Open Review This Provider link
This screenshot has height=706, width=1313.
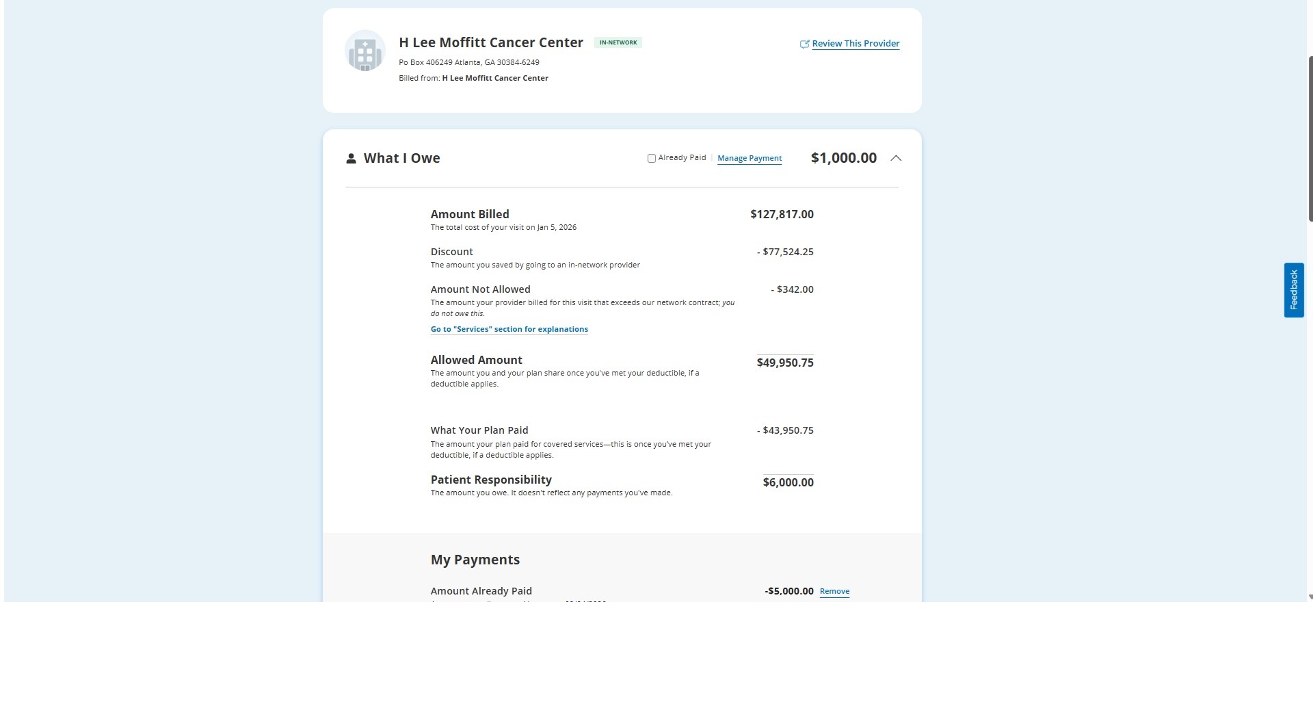[856, 43]
